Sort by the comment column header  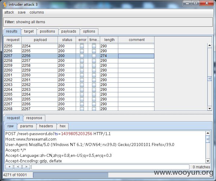click(x=136, y=40)
